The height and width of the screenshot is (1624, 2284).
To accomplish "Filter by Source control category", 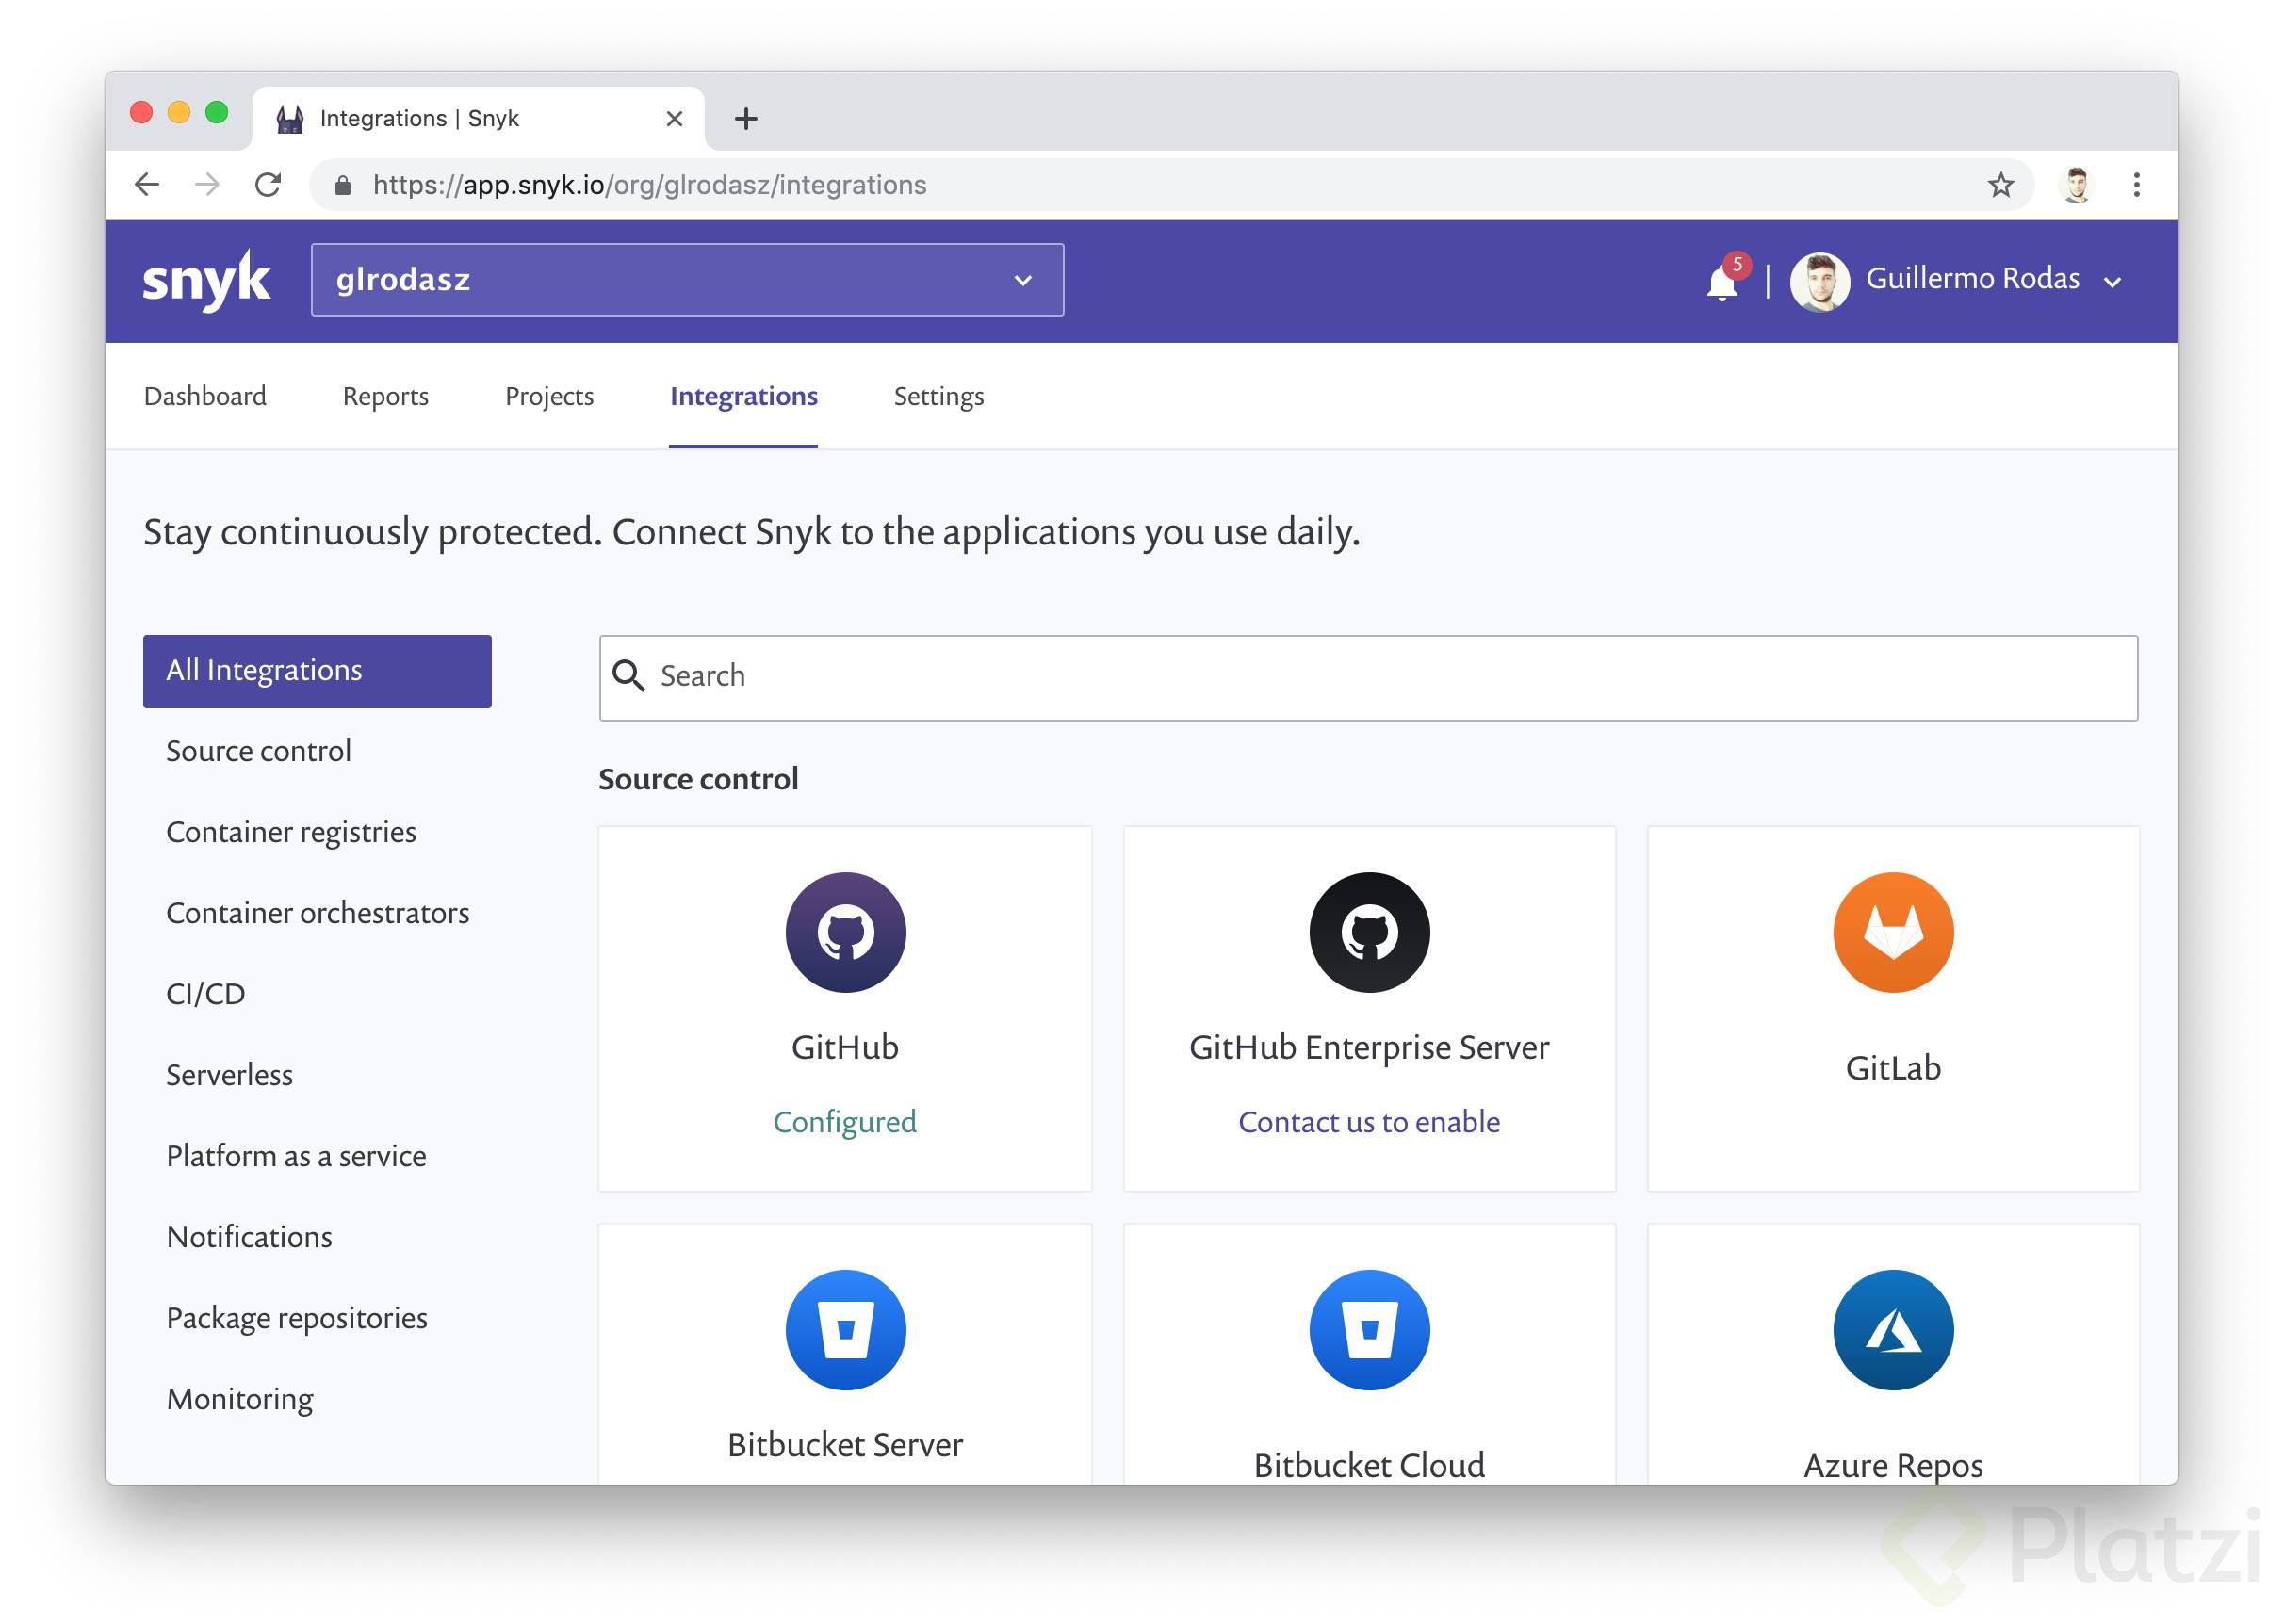I will tap(258, 751).
